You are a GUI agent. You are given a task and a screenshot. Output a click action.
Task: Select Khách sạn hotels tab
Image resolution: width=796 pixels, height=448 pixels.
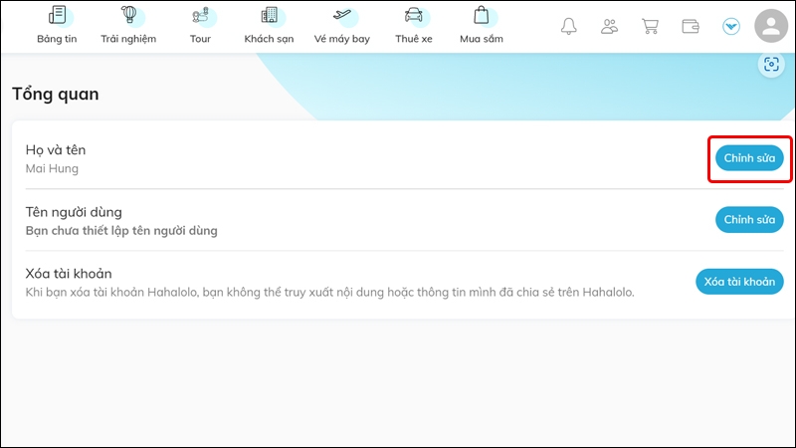point(269,25)
